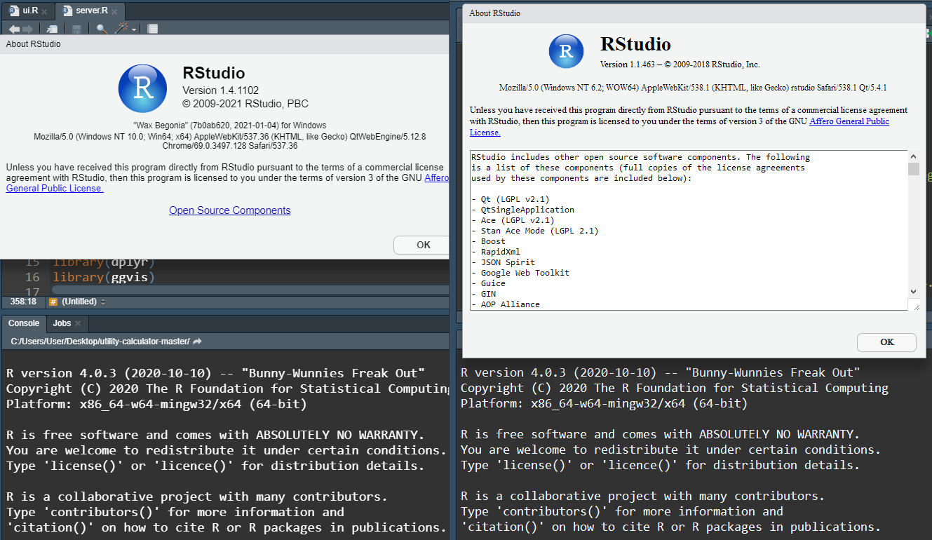932x540 pixels.
Task: Go forward to next source location arrow
Action: coord(28,29)
